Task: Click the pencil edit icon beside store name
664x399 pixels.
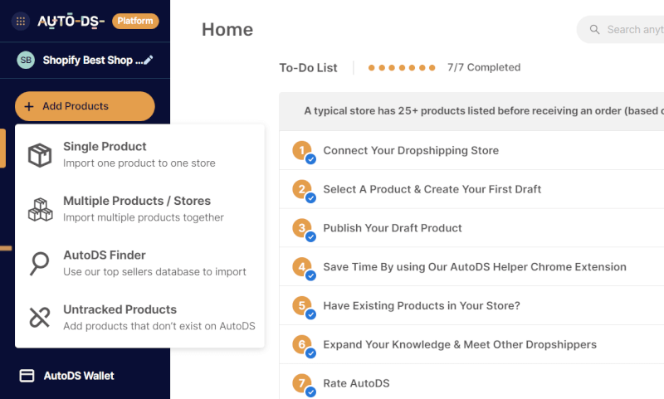Action: 149,60
